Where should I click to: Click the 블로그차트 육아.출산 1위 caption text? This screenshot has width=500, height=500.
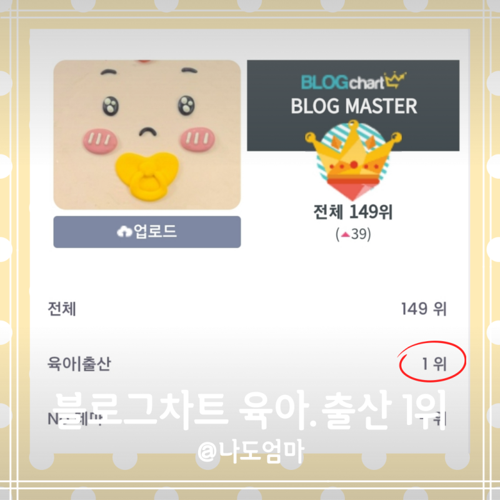(x=249, y=410)
